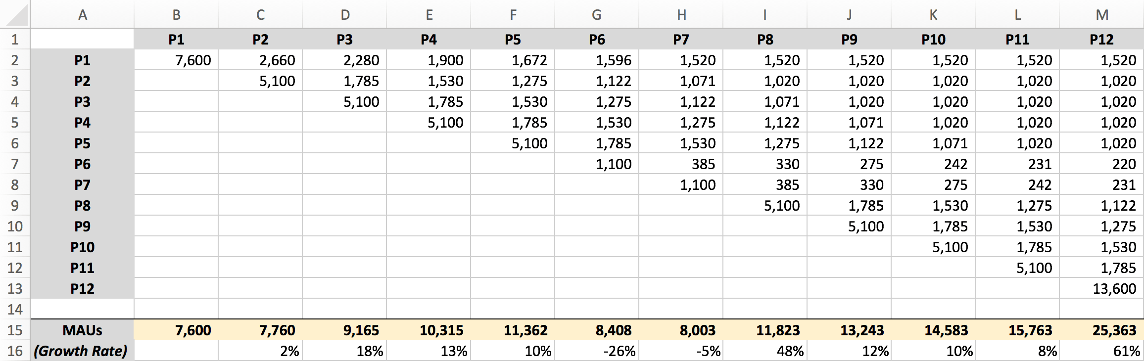Click the 231 cell in row P7
The image size is (1144, 361).
click(x=1101, y=184)
